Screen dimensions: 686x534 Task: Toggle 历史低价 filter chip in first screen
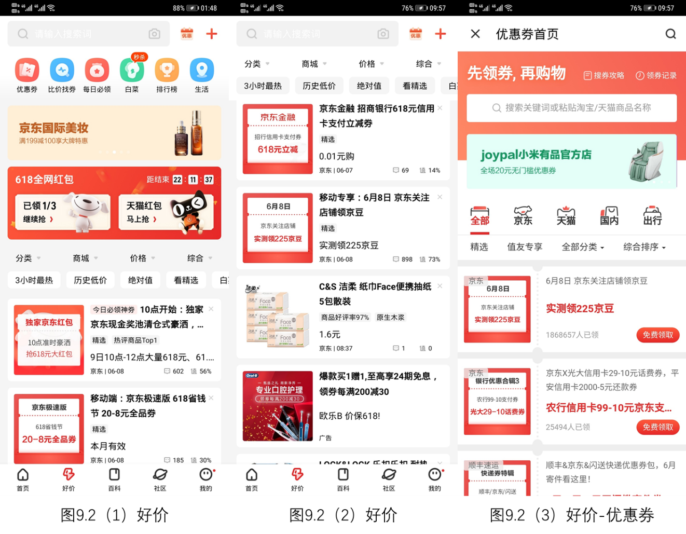tap(90, 280)
